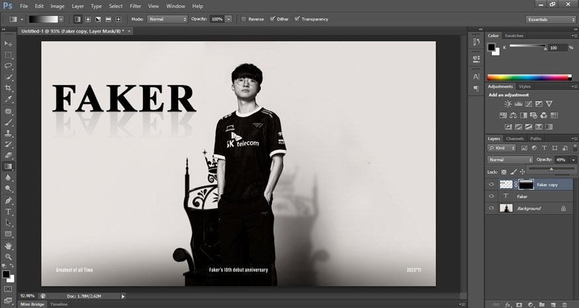579x308 pixels.
Task: Toggle lock image pixels
Action: click(x=513, y=172)
